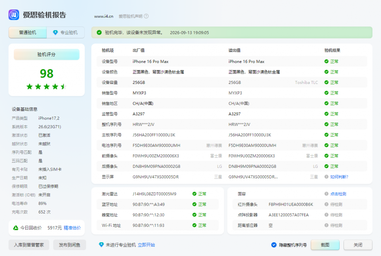
Task: Click green check icon in 监管型号 row
Action: 327,114
